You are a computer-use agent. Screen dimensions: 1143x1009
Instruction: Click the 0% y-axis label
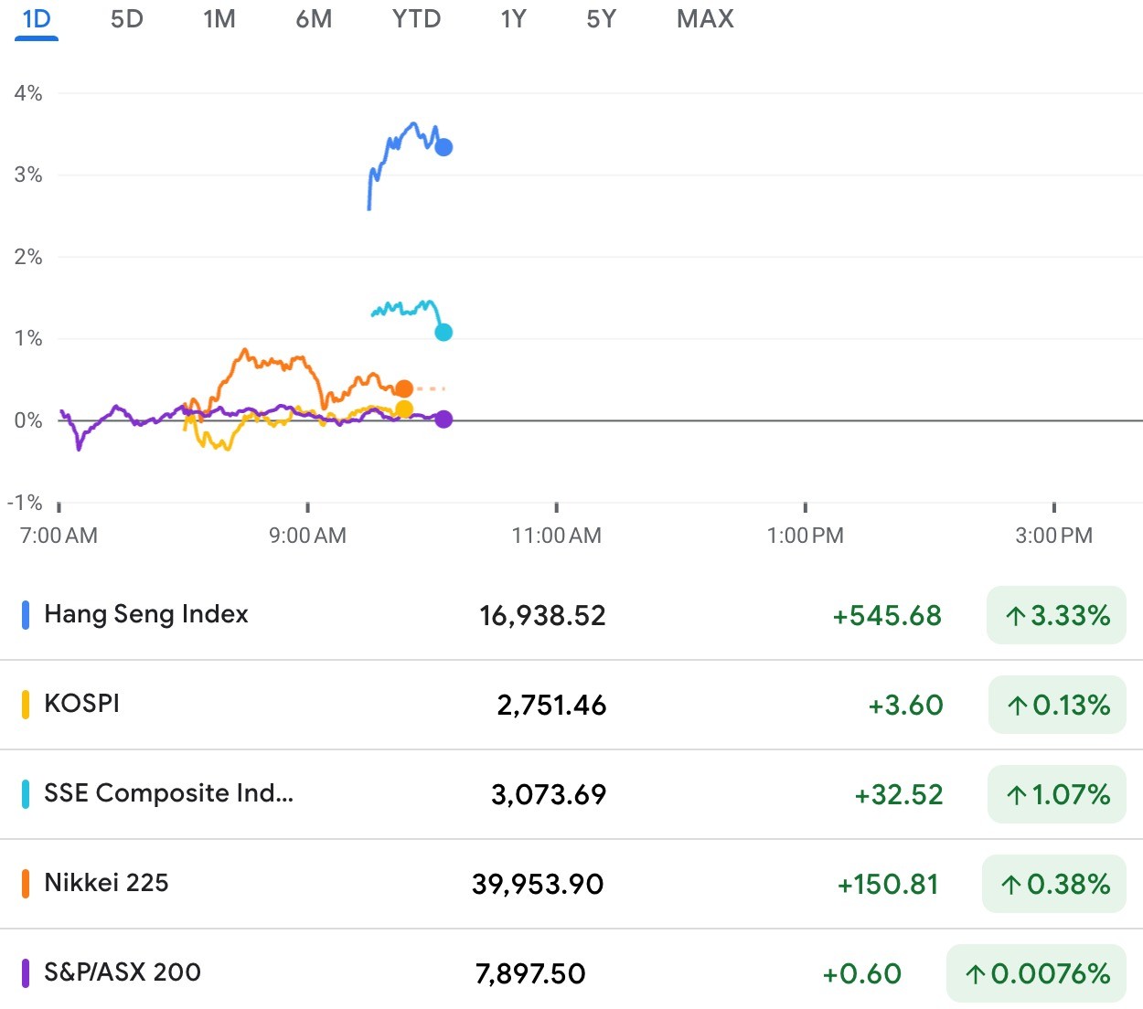(x=28, y=420)
